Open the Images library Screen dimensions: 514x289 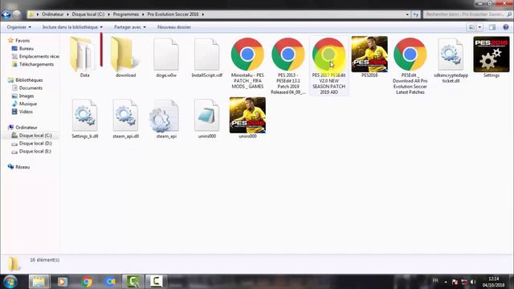27,96
